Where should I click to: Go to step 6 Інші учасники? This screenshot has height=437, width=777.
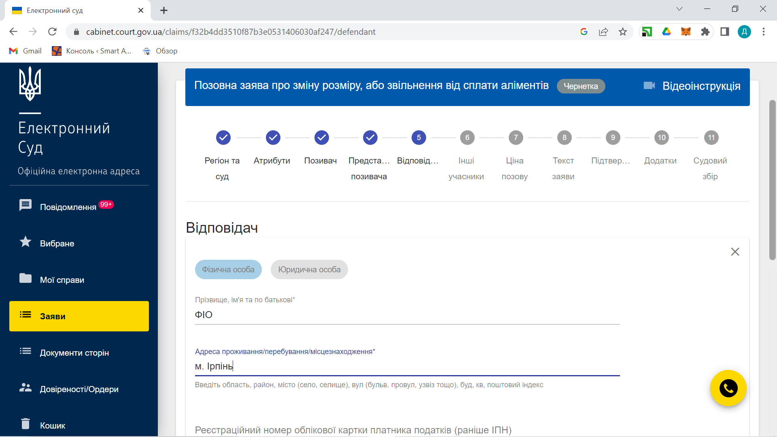[467, 138]
